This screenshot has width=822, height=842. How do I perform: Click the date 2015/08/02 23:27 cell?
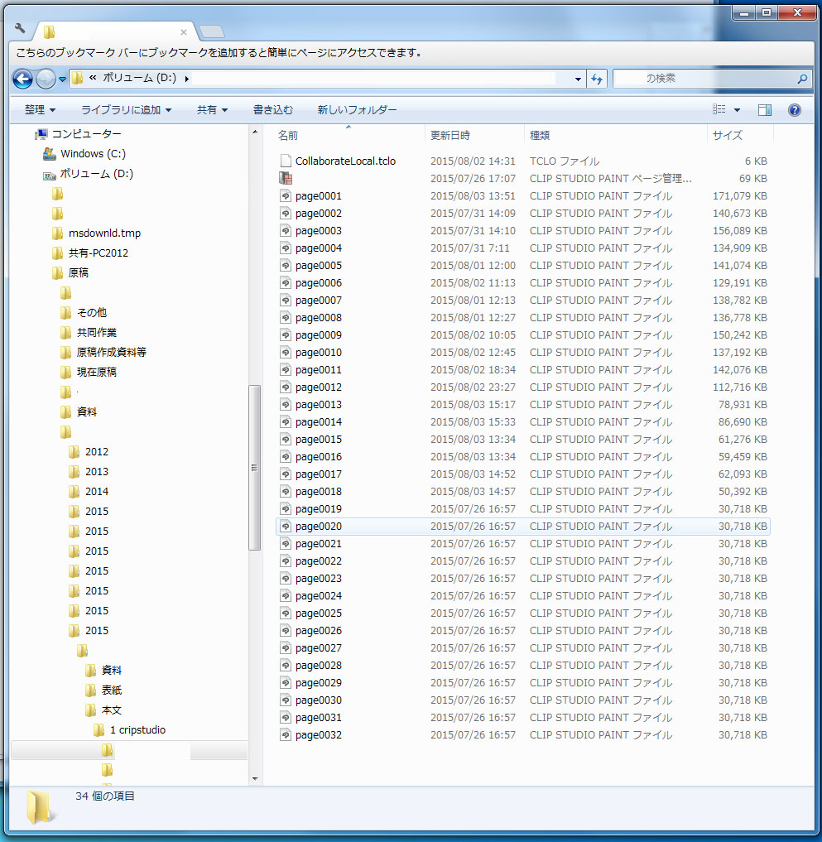coord(473,387)
